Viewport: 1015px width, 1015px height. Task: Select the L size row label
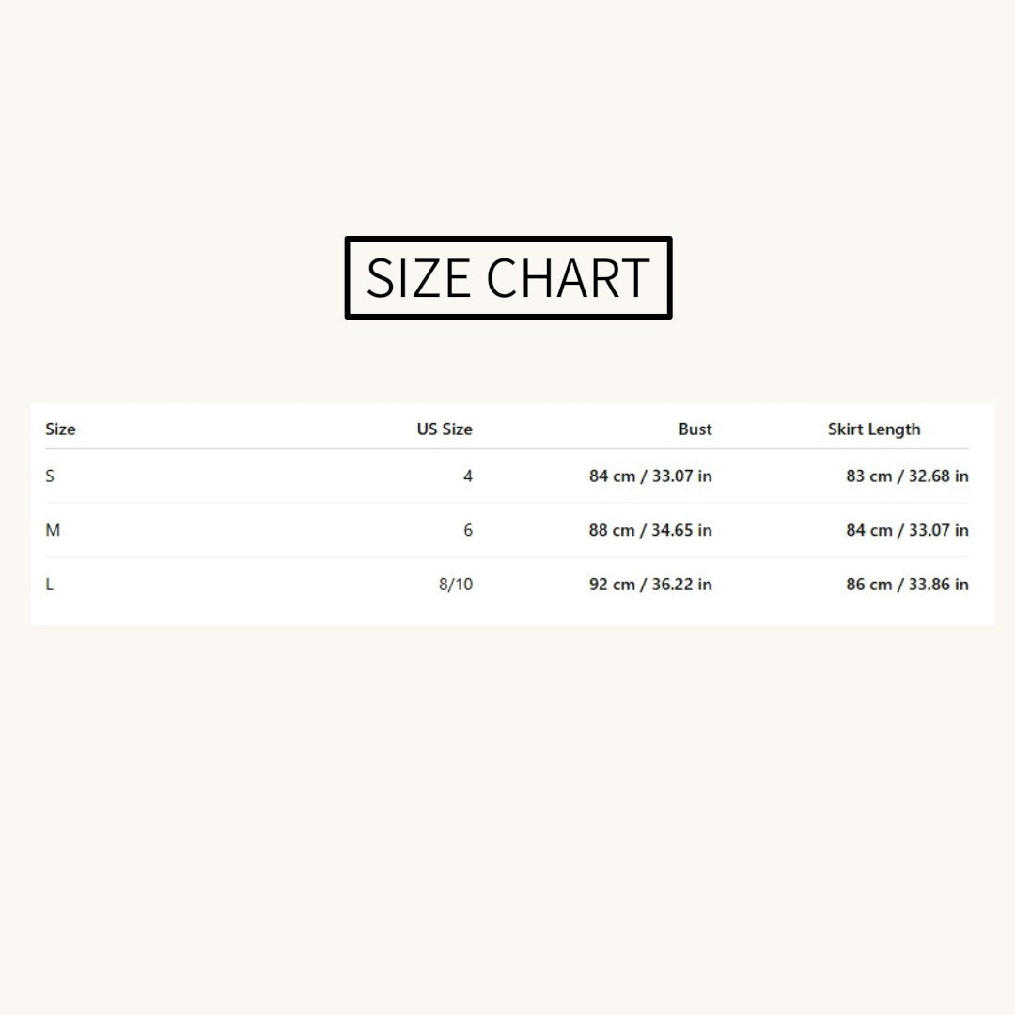click(x=49, y=585)
